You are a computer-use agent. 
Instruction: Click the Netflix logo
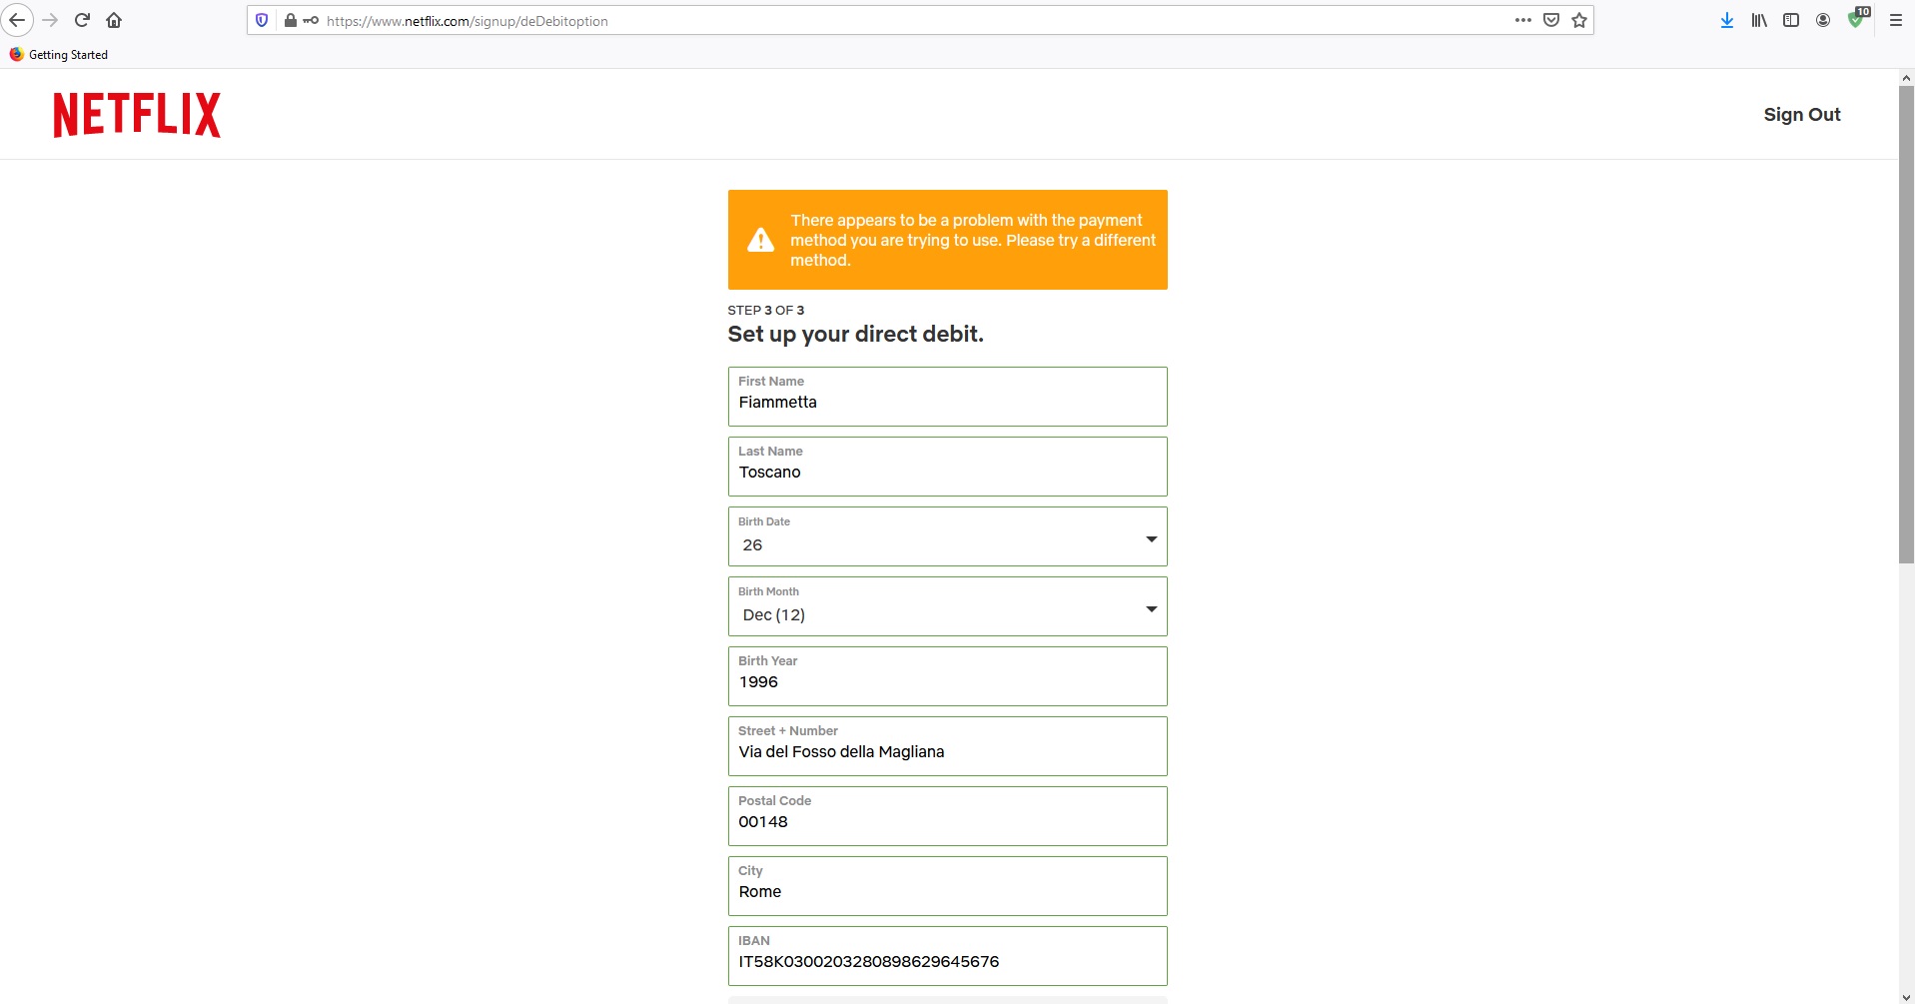pos(137,115)
